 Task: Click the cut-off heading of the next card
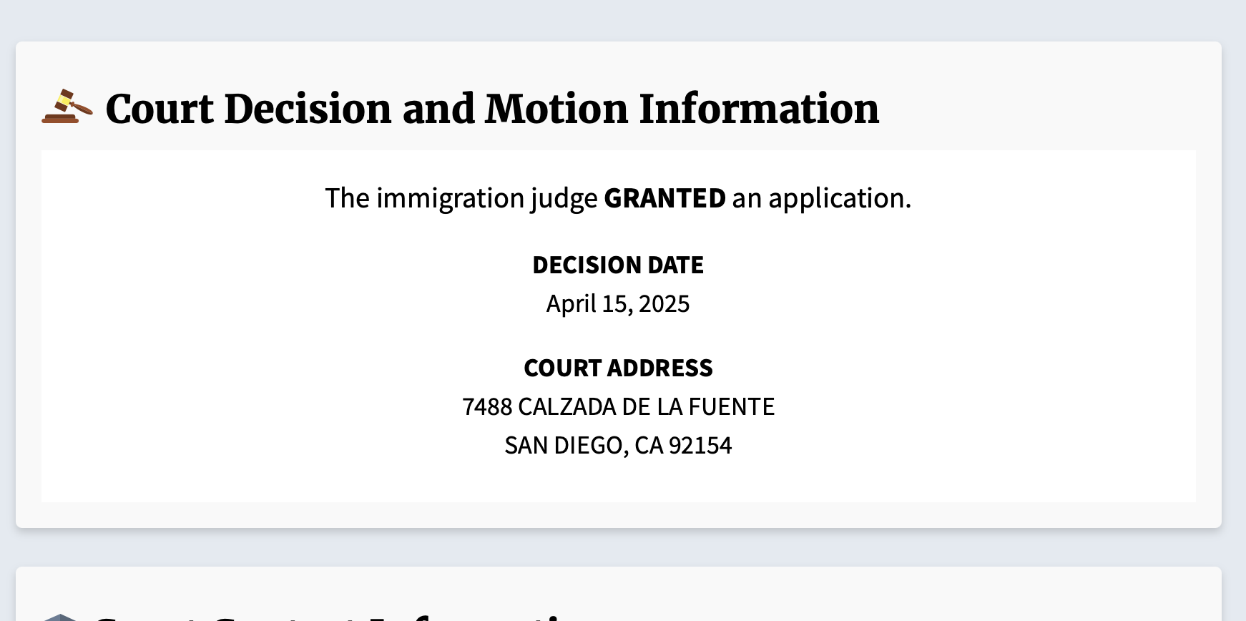click(x=336, y=617)
